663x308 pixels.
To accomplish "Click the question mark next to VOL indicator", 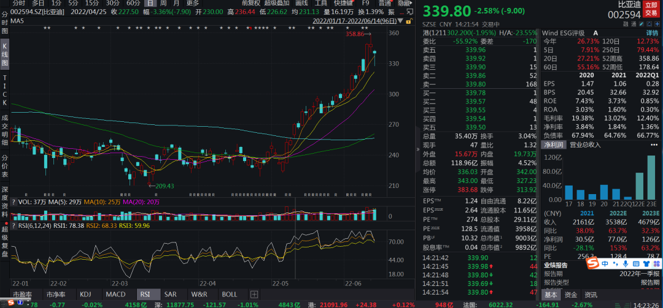I will click(x=14, y=202).
